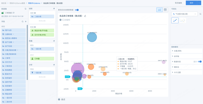Add a new field with plus icon

pos(26,21)
